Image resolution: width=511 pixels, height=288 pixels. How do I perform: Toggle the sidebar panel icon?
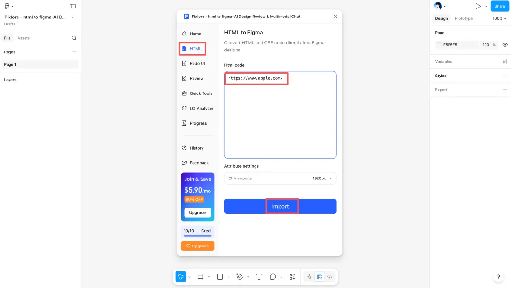point(73,6)
